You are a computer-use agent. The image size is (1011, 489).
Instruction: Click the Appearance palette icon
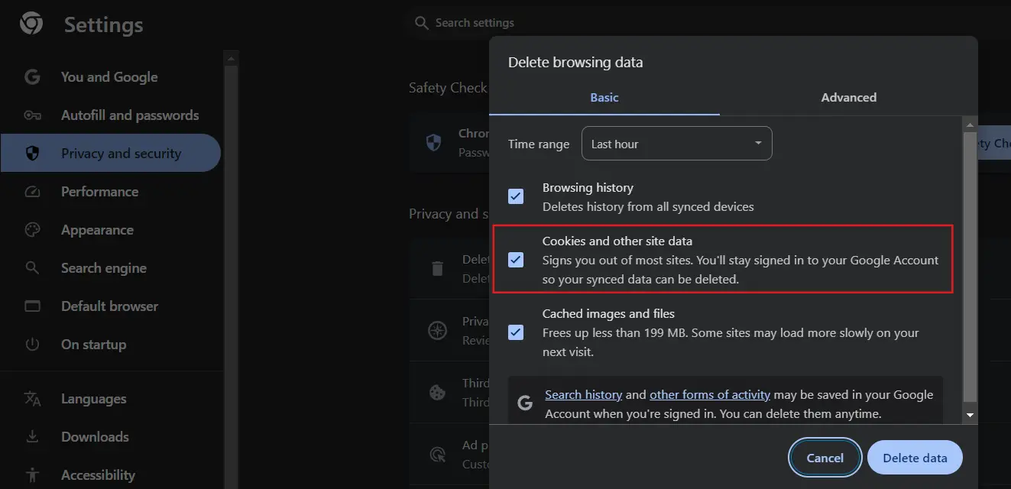(32, 230)
